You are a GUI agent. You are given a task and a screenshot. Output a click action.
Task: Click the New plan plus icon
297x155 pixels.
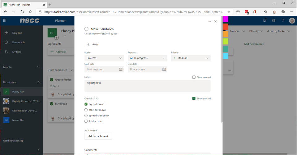point(6,33)
